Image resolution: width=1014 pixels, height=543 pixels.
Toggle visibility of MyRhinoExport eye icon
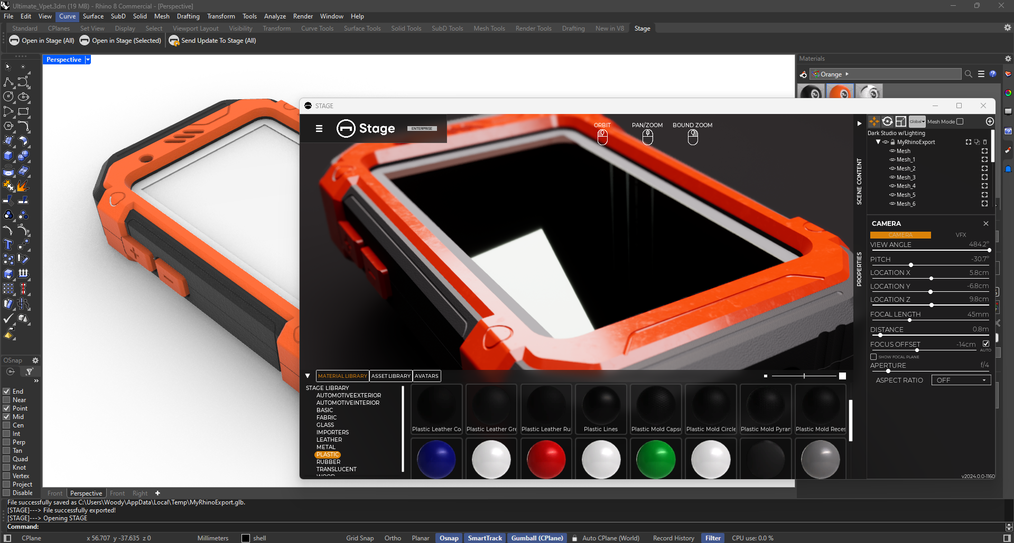pos(886,142)
